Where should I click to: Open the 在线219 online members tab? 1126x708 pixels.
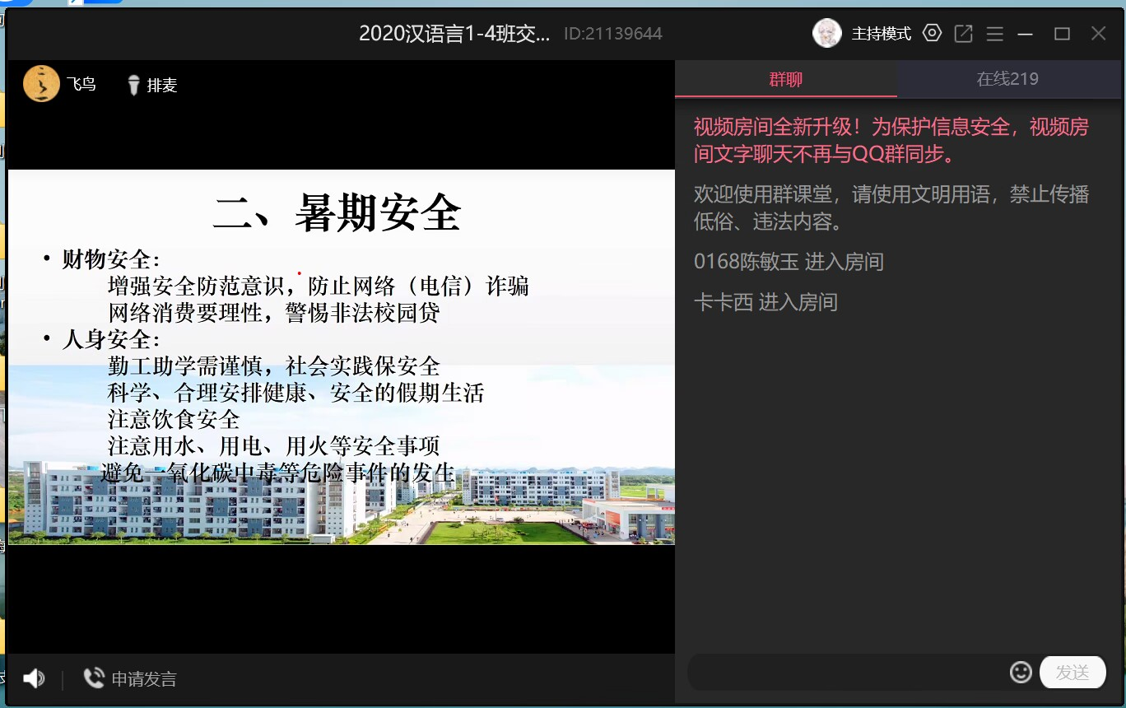pyautogui.click(x=1007, y=80)
